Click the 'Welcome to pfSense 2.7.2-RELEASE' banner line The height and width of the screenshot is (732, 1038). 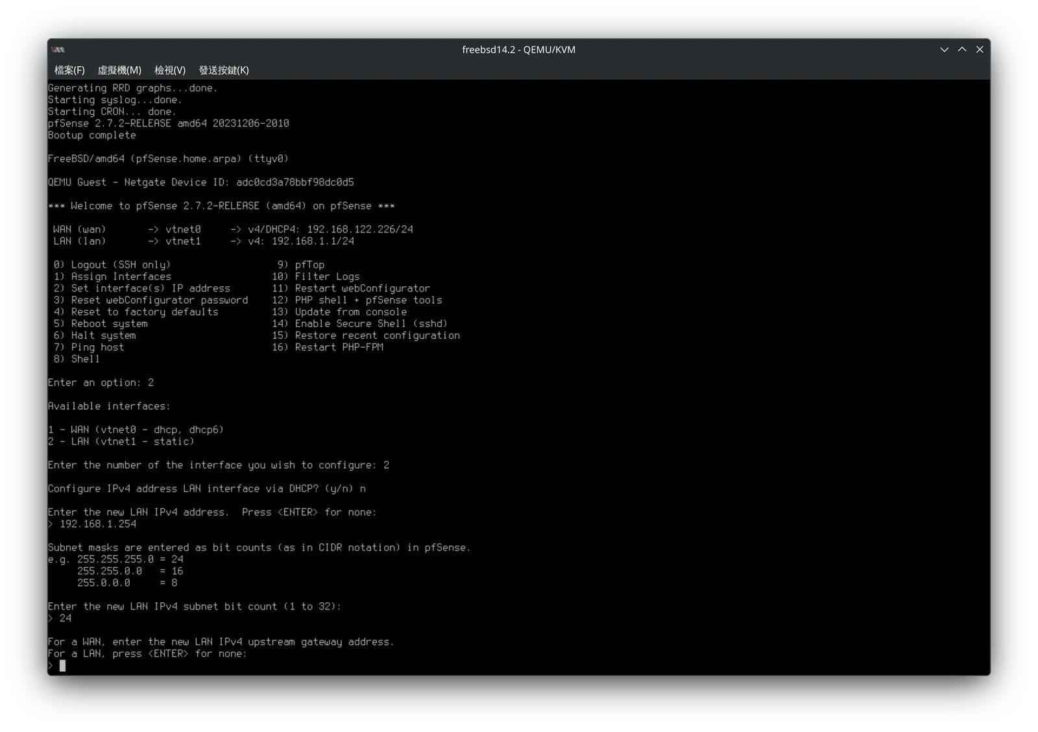221,206
